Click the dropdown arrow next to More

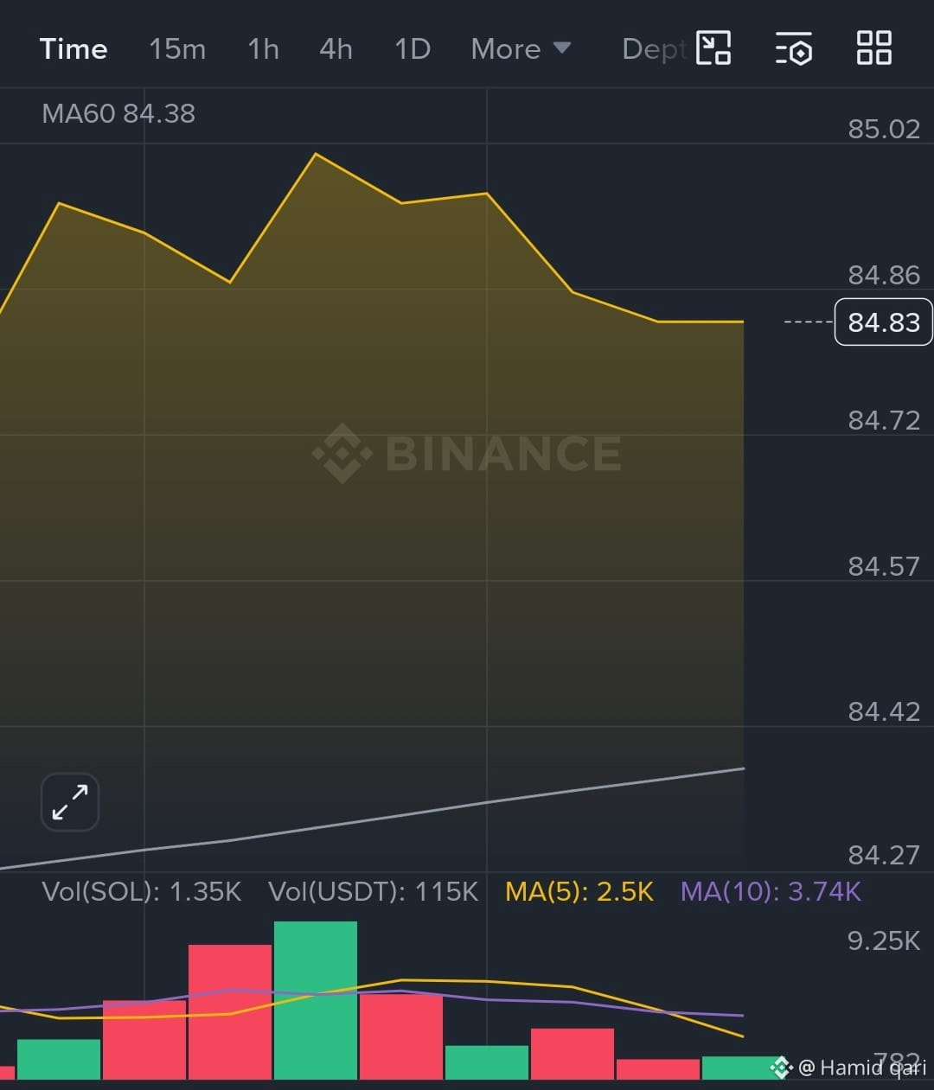562,48
